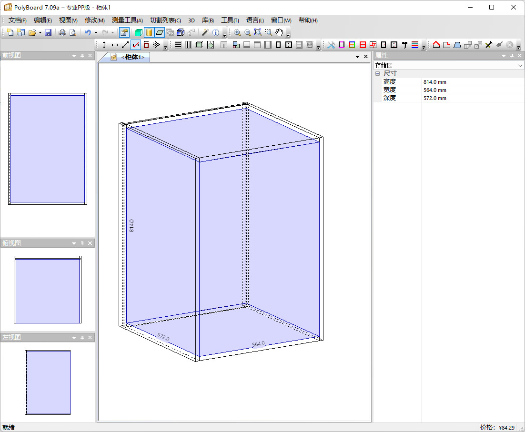The image size is (525, 432).
Task: Click the horizontal shelves icon
Action: [178, 45]
